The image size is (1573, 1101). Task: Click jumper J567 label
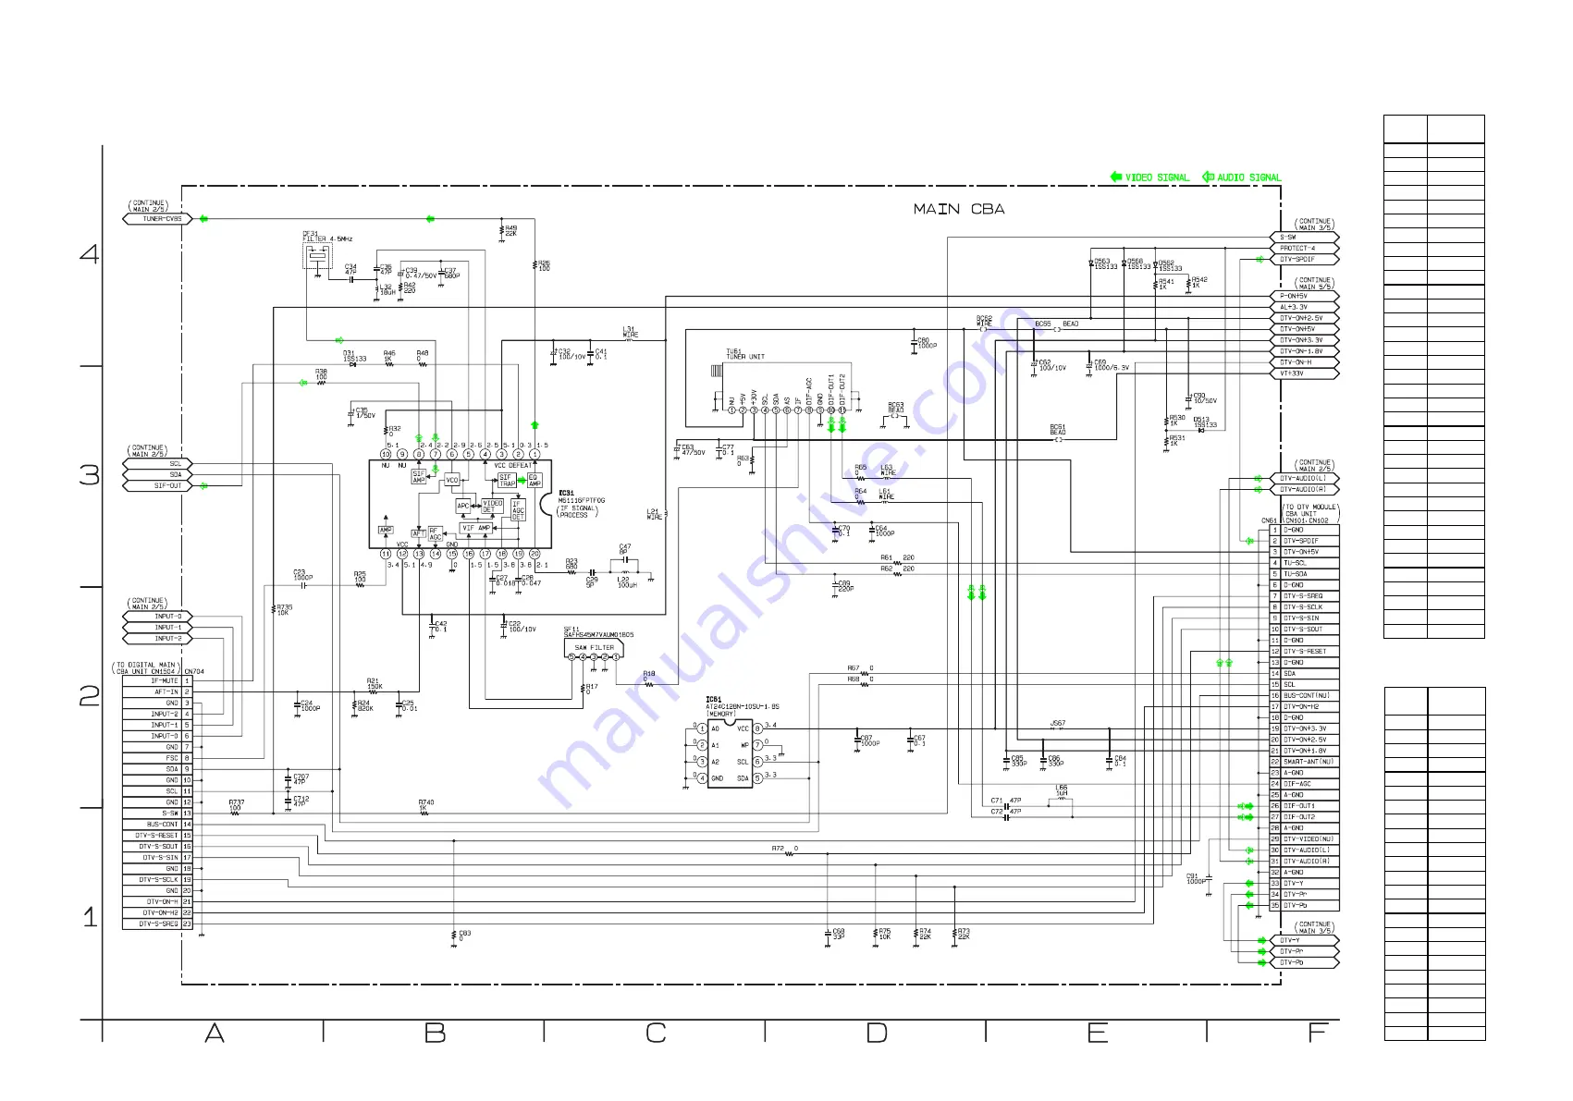tap(1058, 724)
